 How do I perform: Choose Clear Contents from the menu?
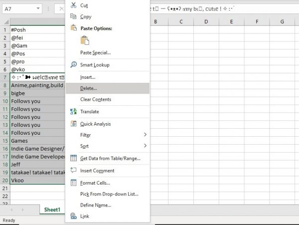(x=96, y=99)
